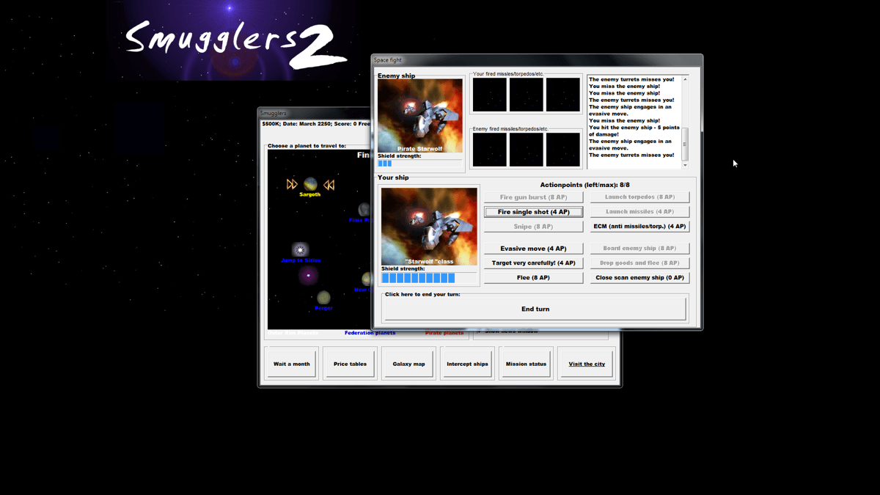Click the Drop goods and flee button
Screen dimensions: 880x495
(639, 263)
